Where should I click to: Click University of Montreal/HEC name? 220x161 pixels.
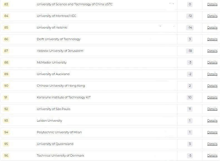click(x=56, y=16)
